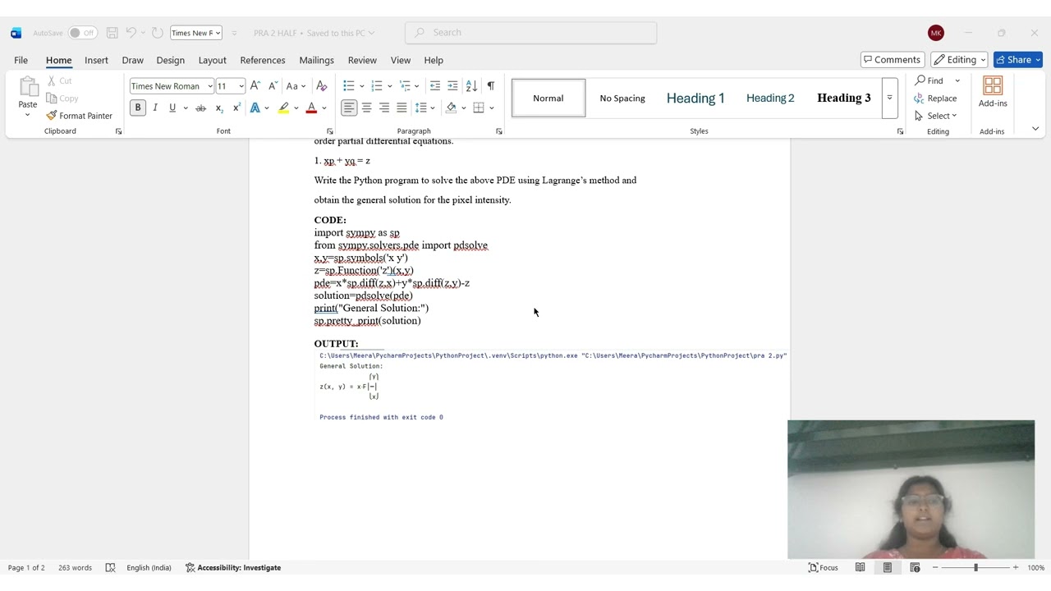This screenshot has height=591, width=1051.
Task: Click the Undo icon
Action: coord(131,33)
